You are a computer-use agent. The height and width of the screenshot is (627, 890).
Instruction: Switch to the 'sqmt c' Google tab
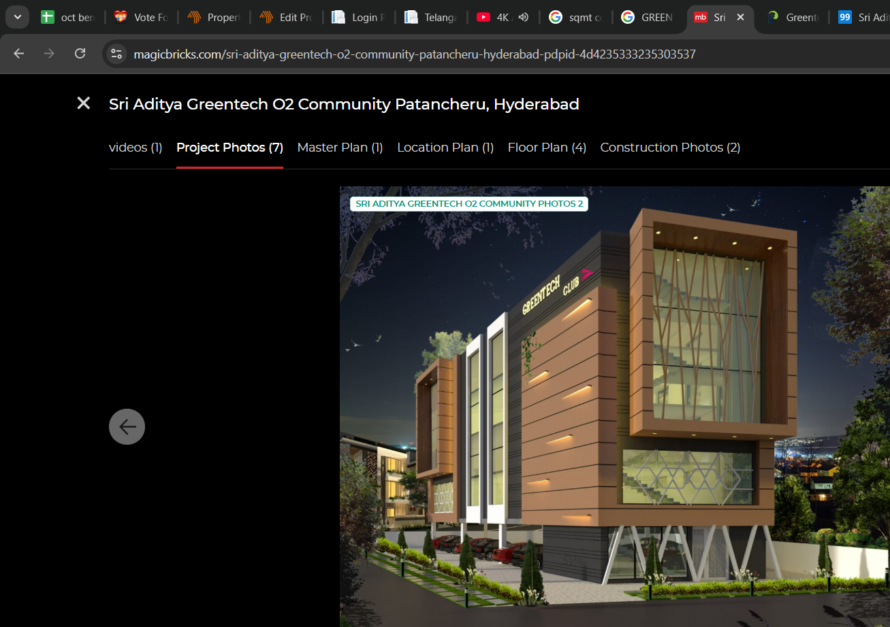576,18
